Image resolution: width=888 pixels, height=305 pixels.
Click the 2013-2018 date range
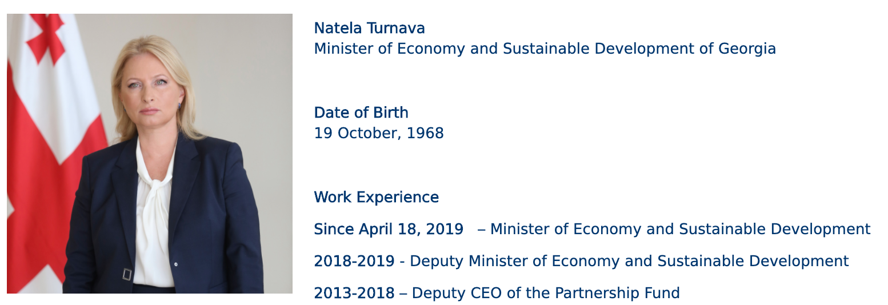(354, 294)
